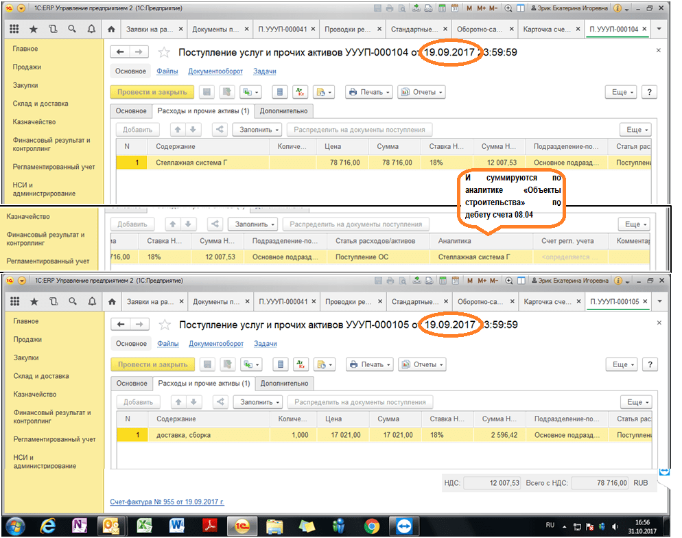Open Заполнить dropdown in УУУП-000105 table toolbar
The height and width of the screenshot is (538, 682).
[259, 402]
